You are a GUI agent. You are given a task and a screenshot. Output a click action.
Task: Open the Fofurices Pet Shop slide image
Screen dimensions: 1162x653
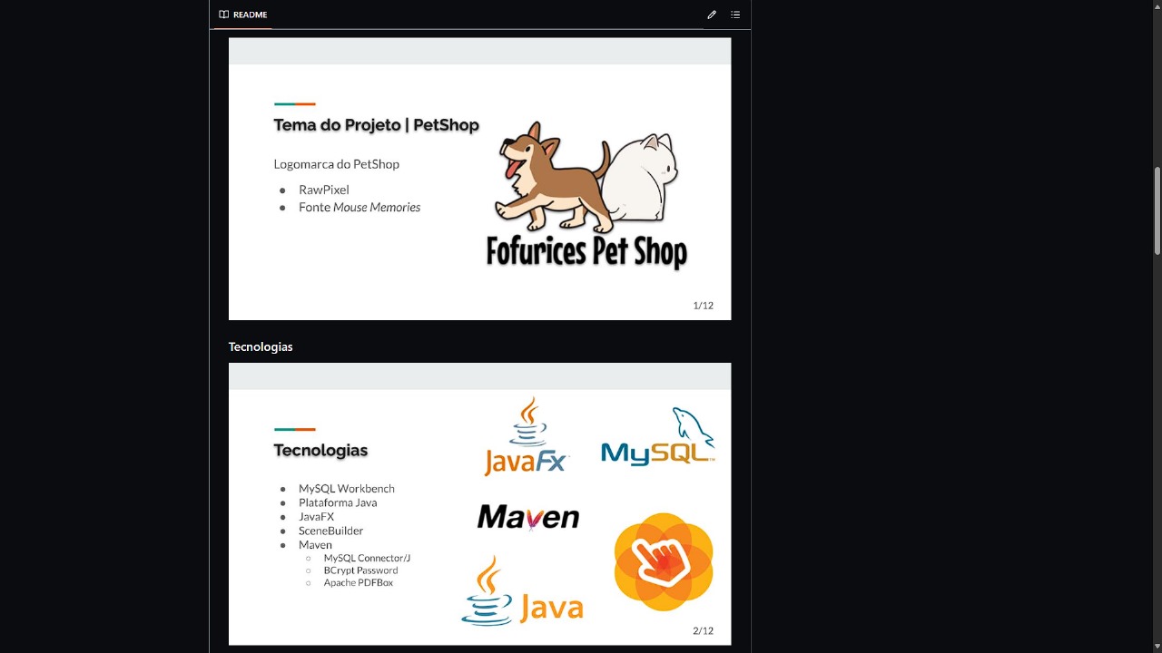pyautogui.click(x=479, y=179)
